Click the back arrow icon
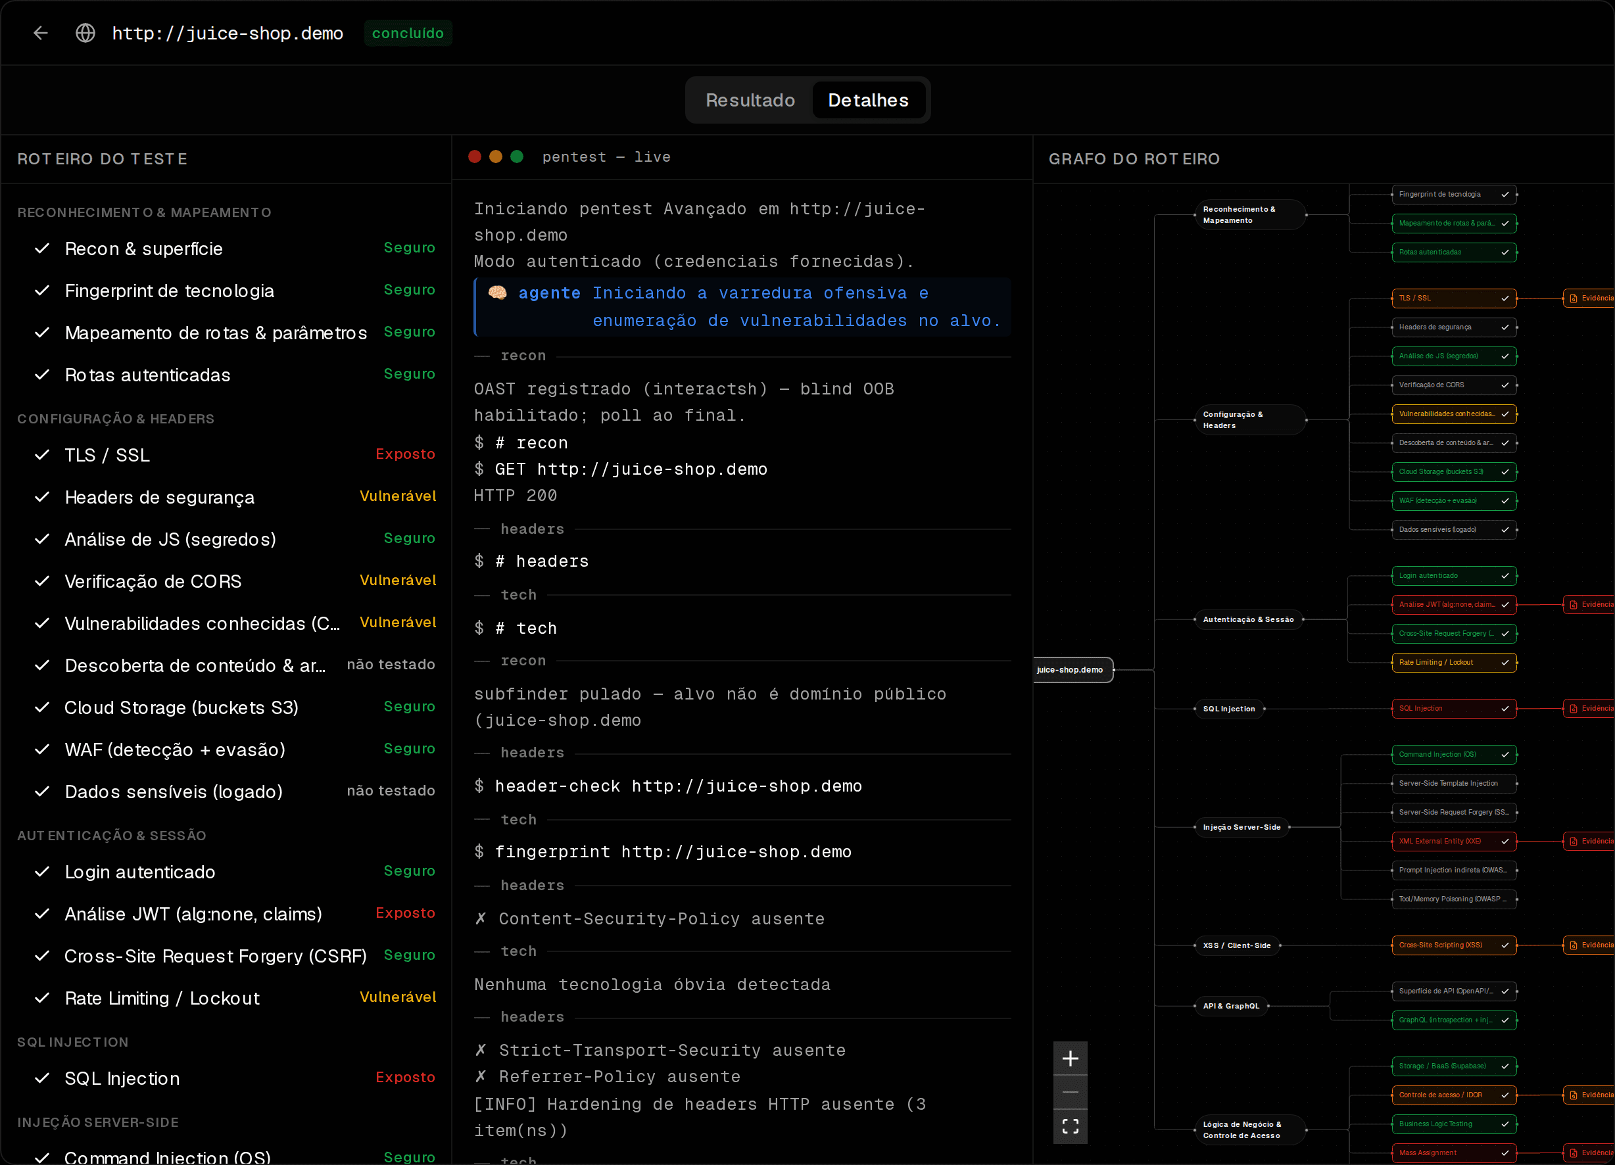The image size is (1615, 1165). (41, 33)
